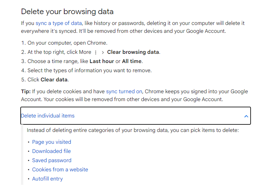The width and height of the screenshot is (267, 193).
Task: Click the bold 'Clear browsing data' text
Action: coord(133,52)
